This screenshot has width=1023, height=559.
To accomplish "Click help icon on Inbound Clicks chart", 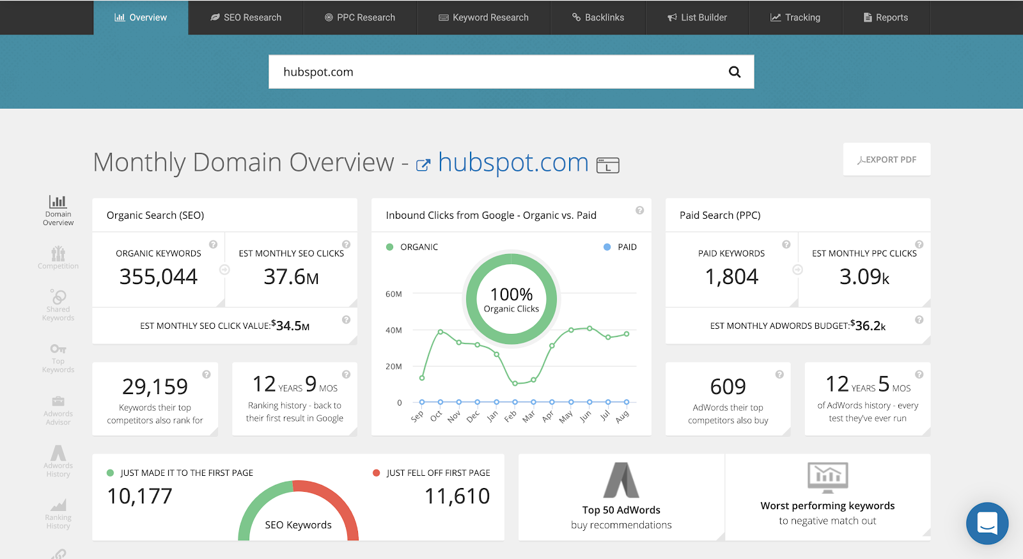I will coord(639,210).
